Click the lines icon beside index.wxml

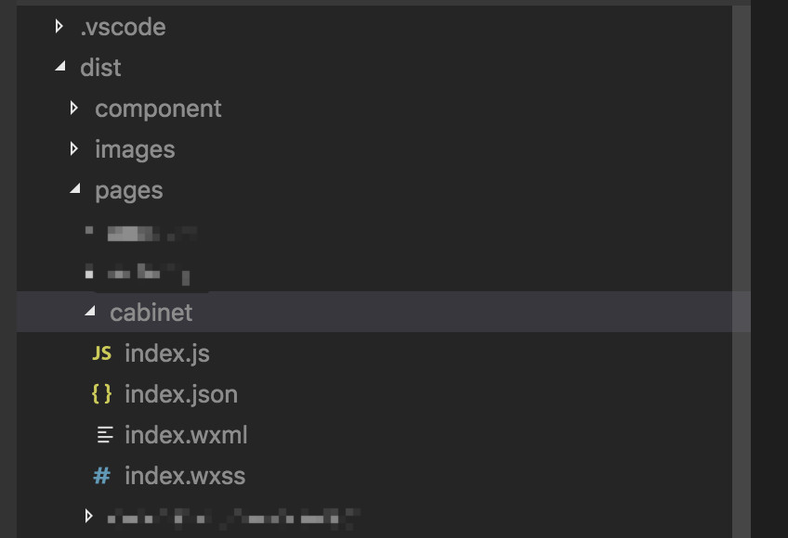click(105, 435)
